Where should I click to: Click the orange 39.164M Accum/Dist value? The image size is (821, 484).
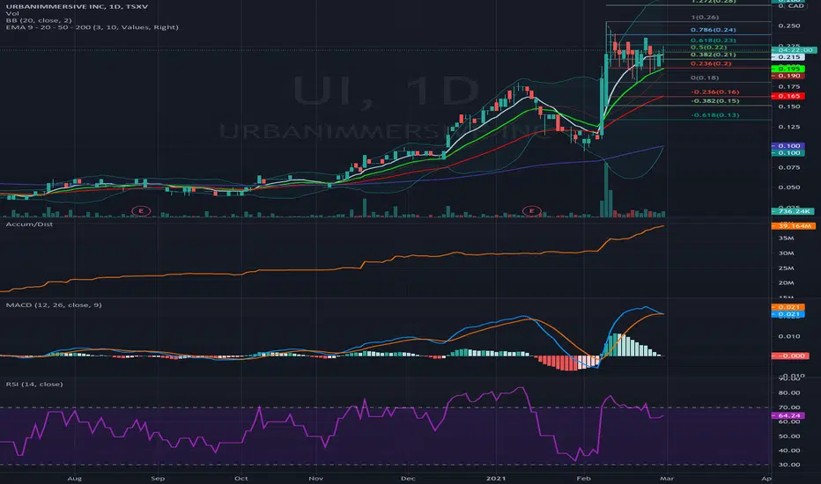tap(793, 225)
